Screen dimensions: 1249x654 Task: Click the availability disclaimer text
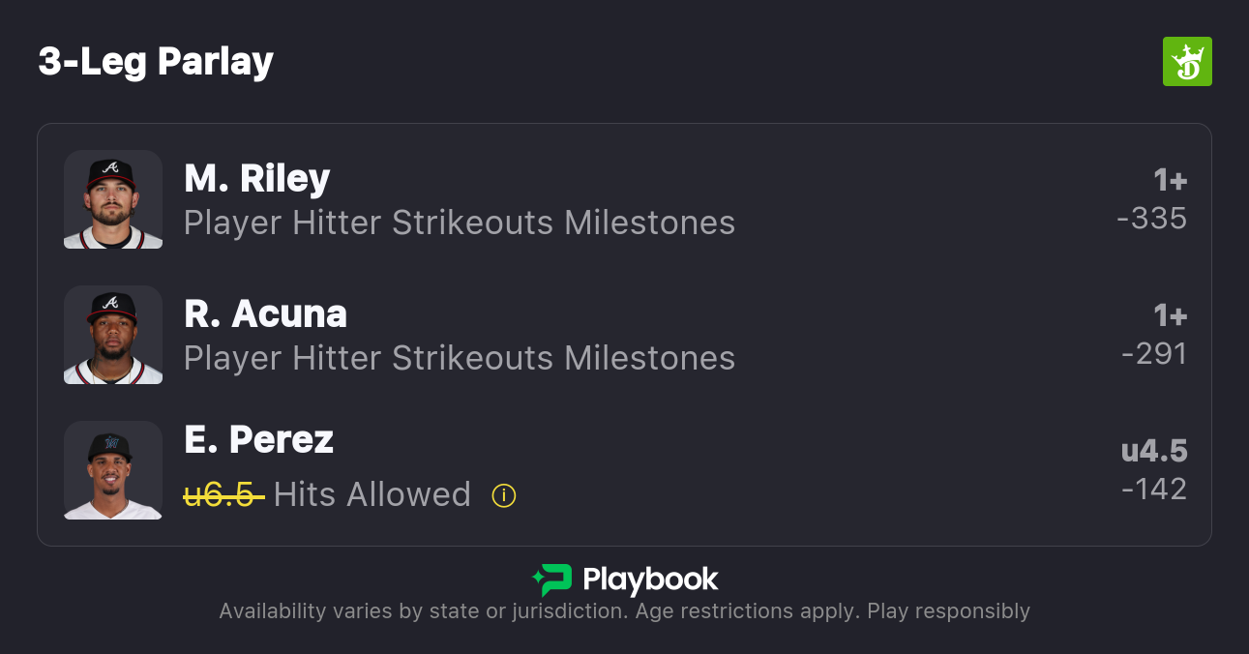point(624,611)
